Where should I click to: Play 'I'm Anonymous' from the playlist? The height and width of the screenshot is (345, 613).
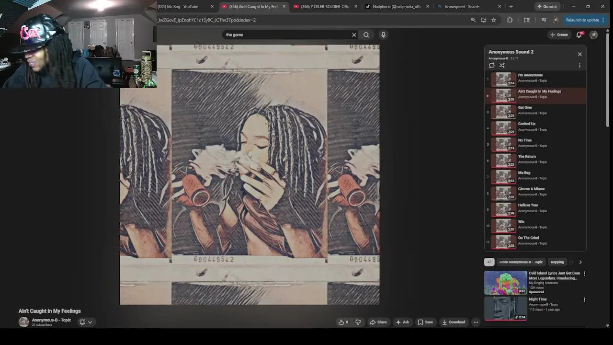(x=535, y=79)
